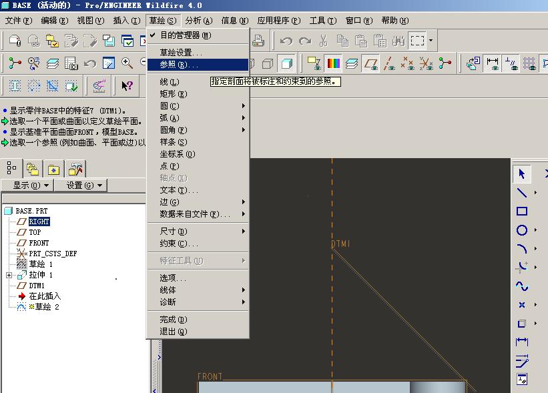Image resolution: width=548 pixels, height=393 pixels.
Task: Click the layers stack icon in left toolbar
Action: click(x=53, y=63)
